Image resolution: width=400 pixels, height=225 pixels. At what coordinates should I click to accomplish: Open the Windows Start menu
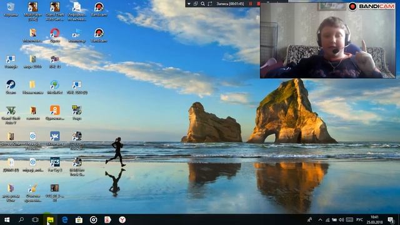coord(7,219)
